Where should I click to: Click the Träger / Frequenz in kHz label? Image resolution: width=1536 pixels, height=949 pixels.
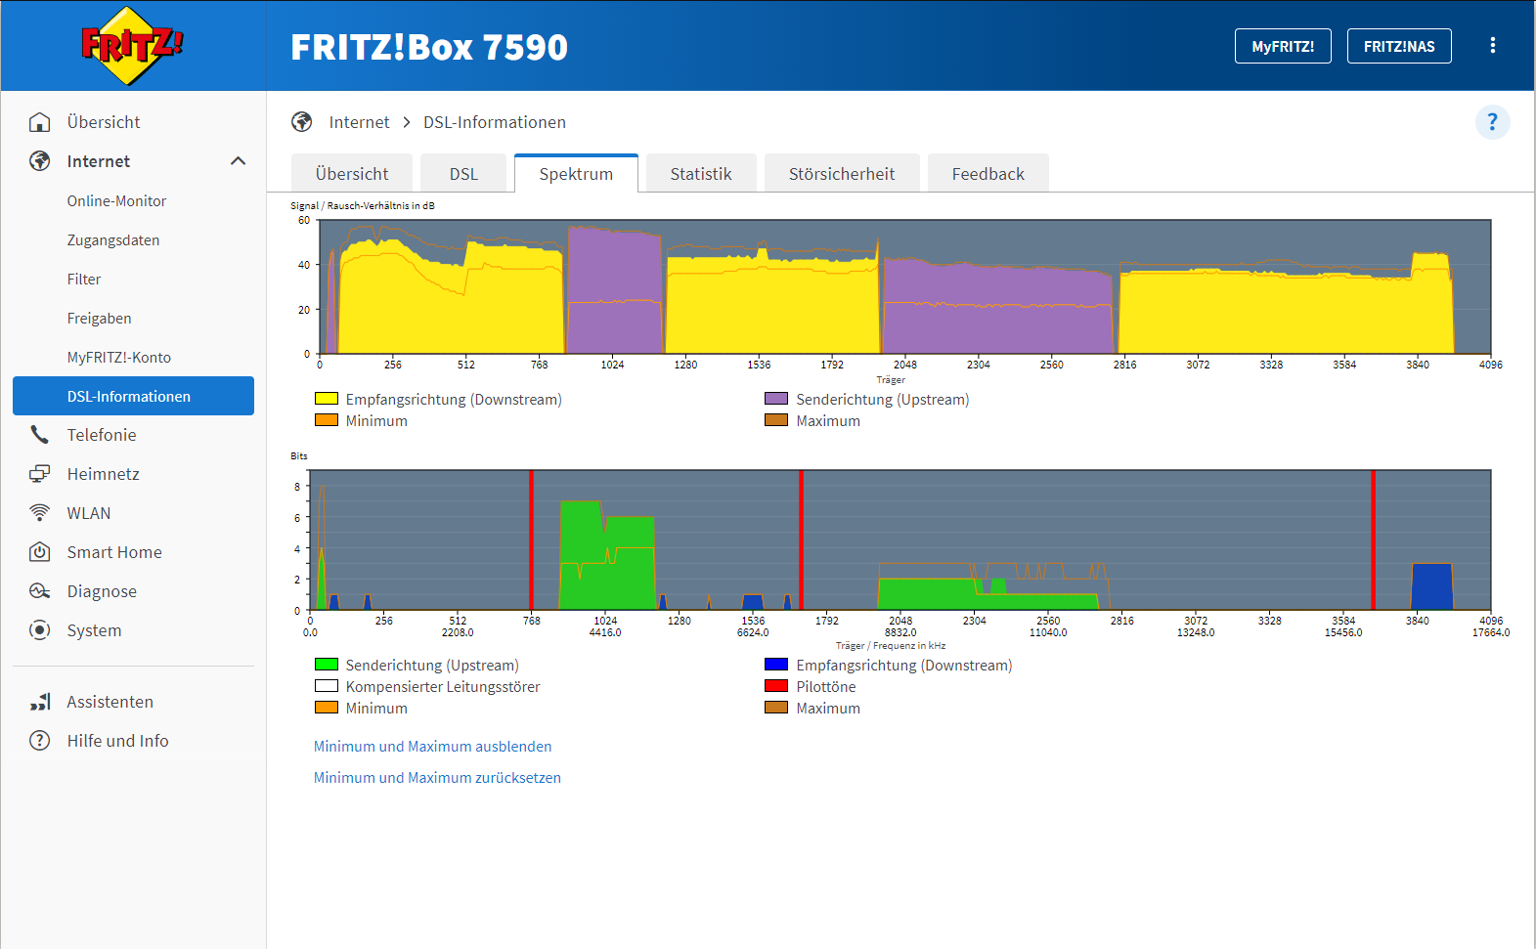(x=891, y=646)
